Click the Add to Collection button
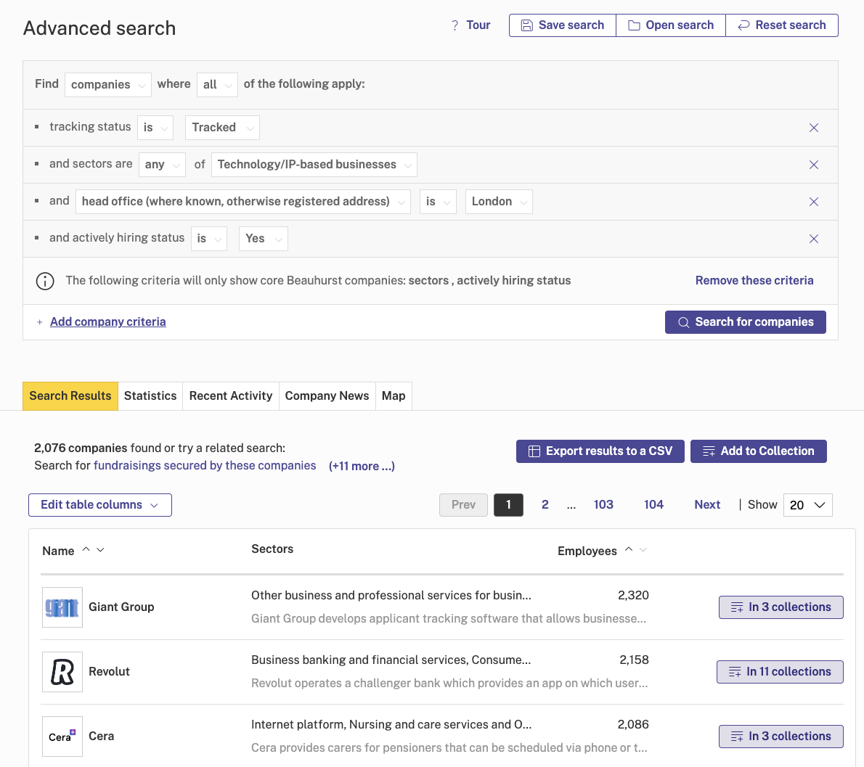 click(758, 451)
